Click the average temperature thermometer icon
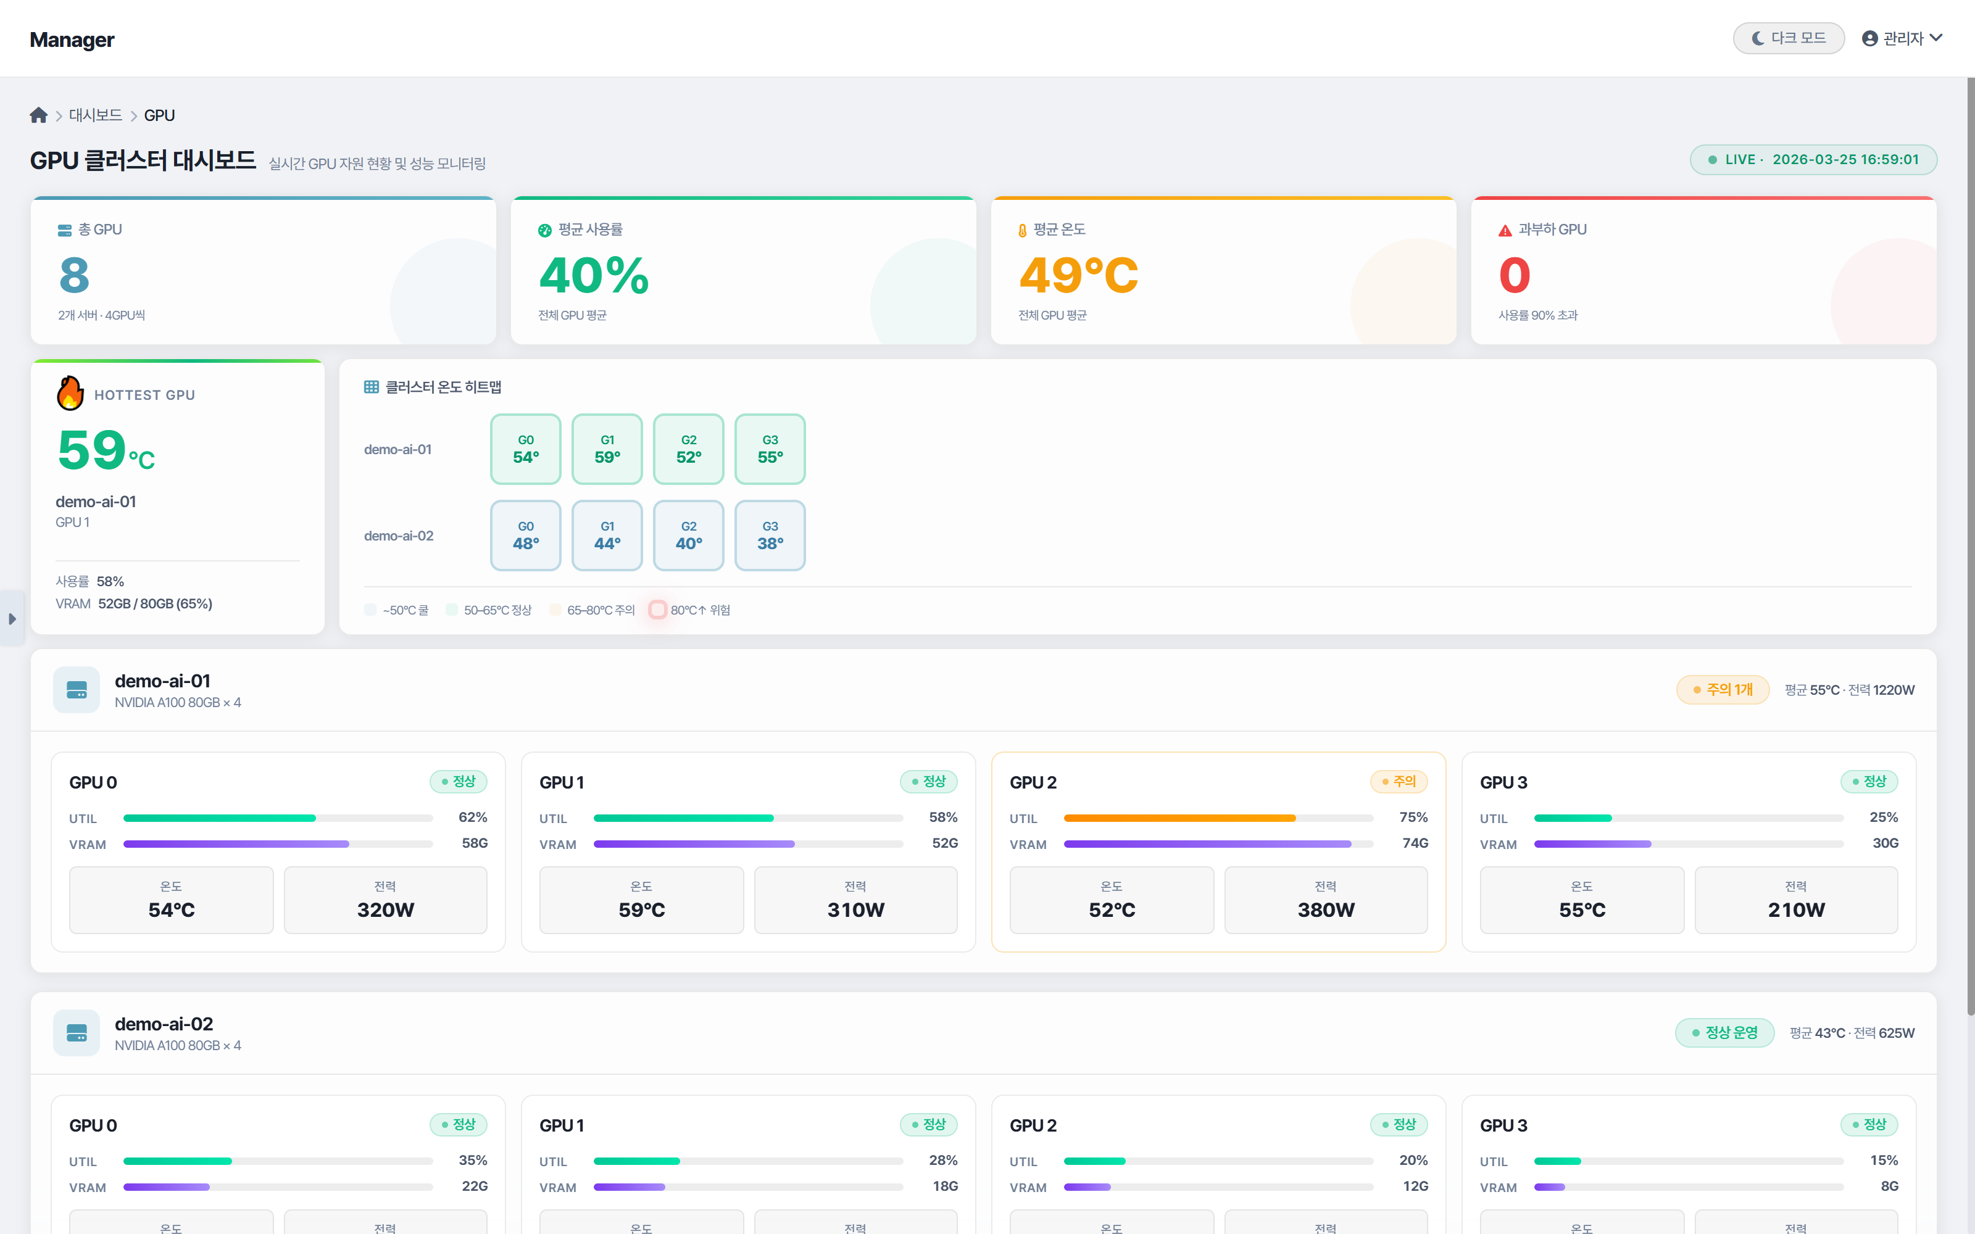The height and width of the screenshot is (1234, 1975). tap(1022, 230)
